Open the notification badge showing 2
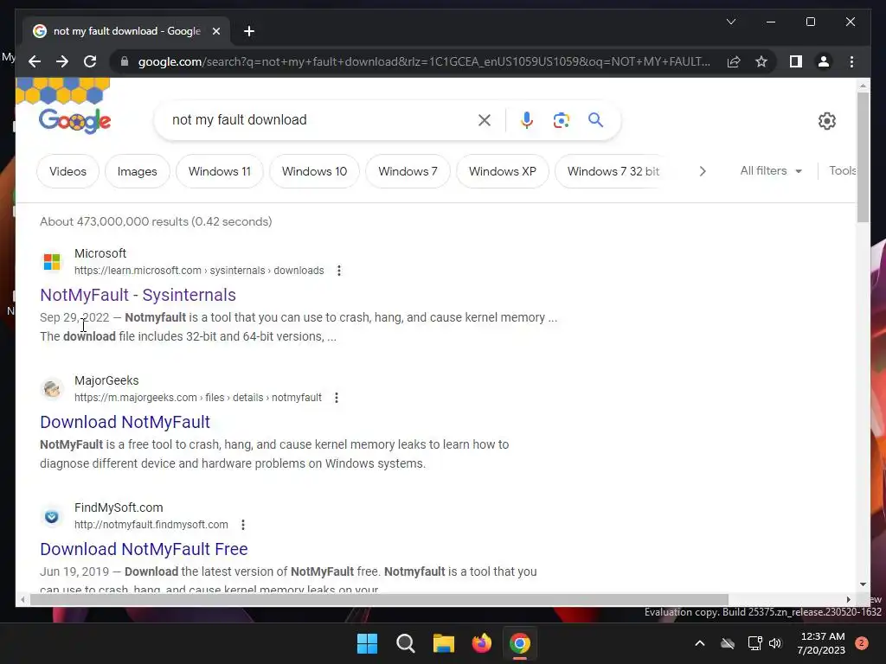The image size is (886, 664). pos(862,643)
